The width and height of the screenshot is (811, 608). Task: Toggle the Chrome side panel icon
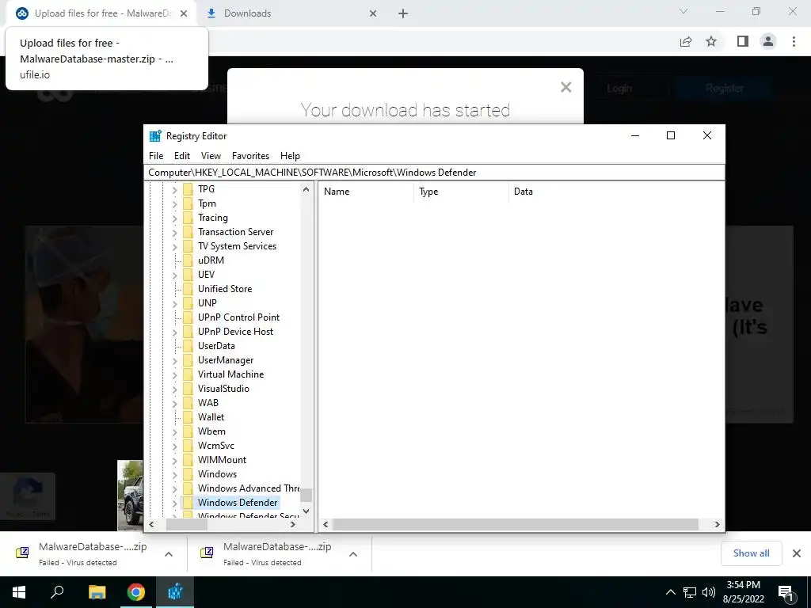click(x=743, y=41)
